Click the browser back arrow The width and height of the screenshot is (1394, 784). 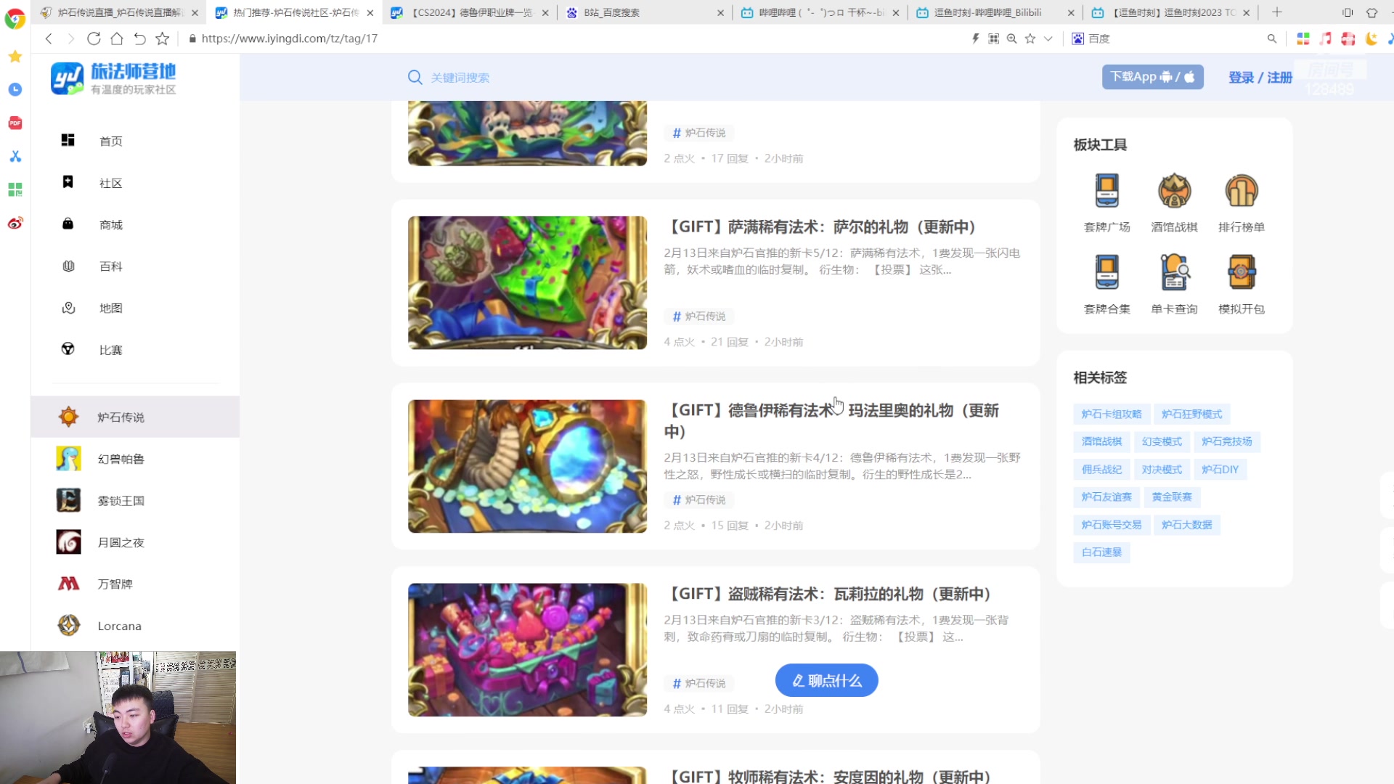click(49, 38)
